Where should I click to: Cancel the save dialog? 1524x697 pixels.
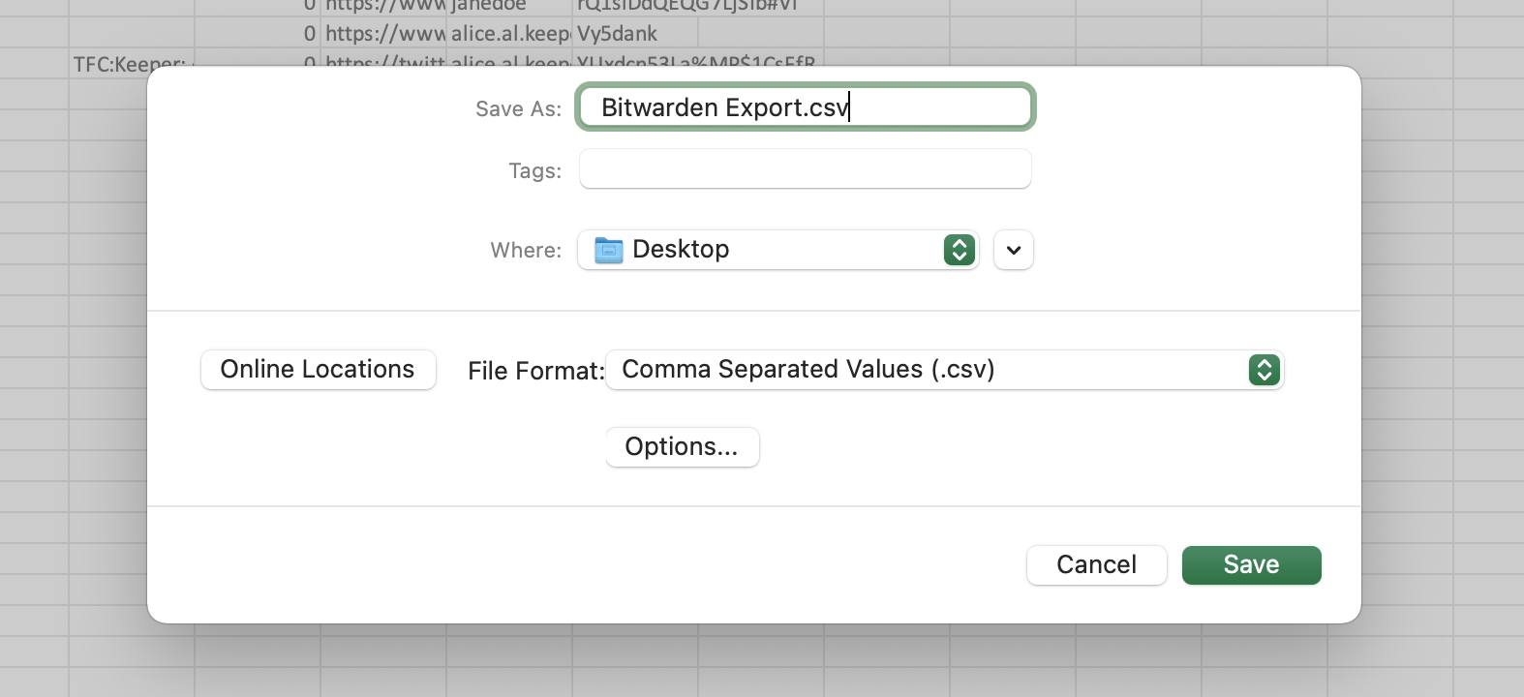point(1096,565)
